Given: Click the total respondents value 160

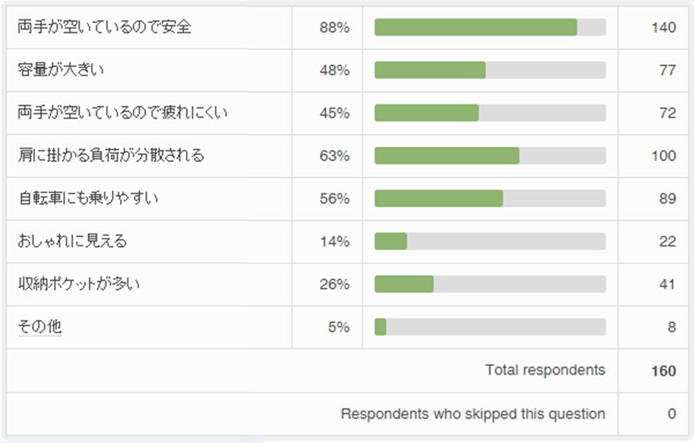Looking at the screenshot, I should 664,370.
